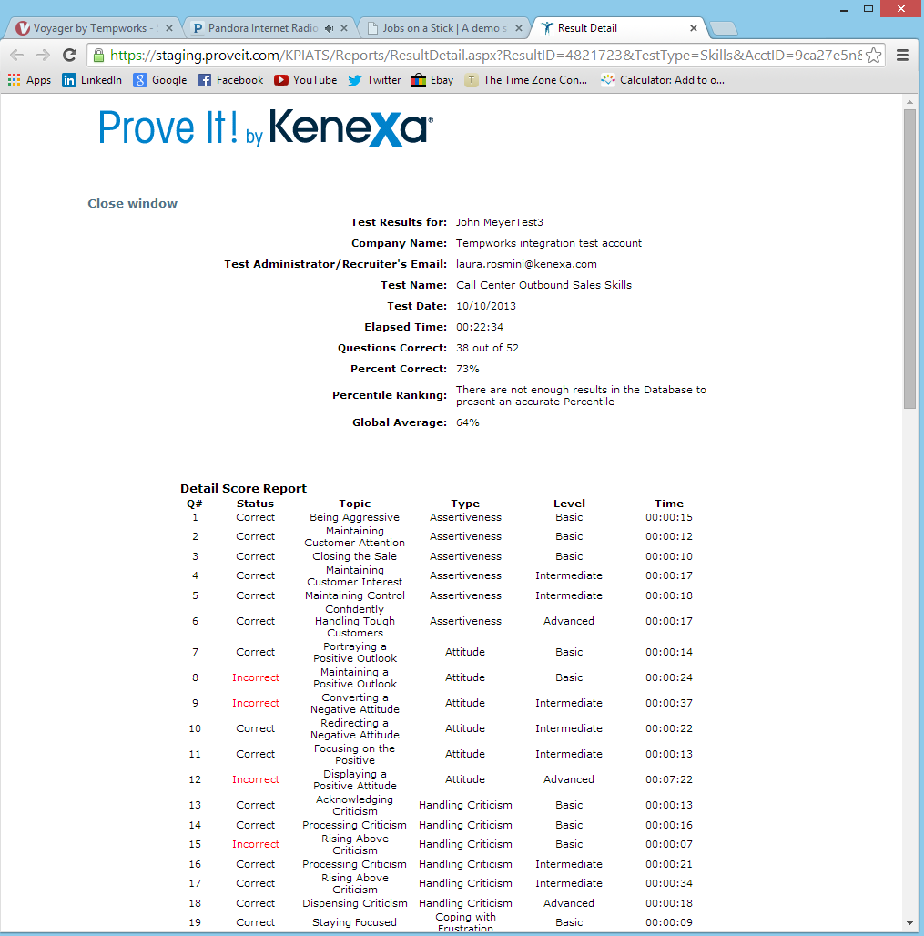Screen dimensions: 924x936
Task: Open a new browser tab
Action: click(724, 28)
